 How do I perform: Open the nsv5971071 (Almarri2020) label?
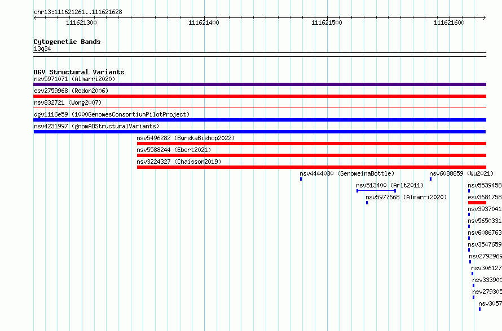[74, 79]
